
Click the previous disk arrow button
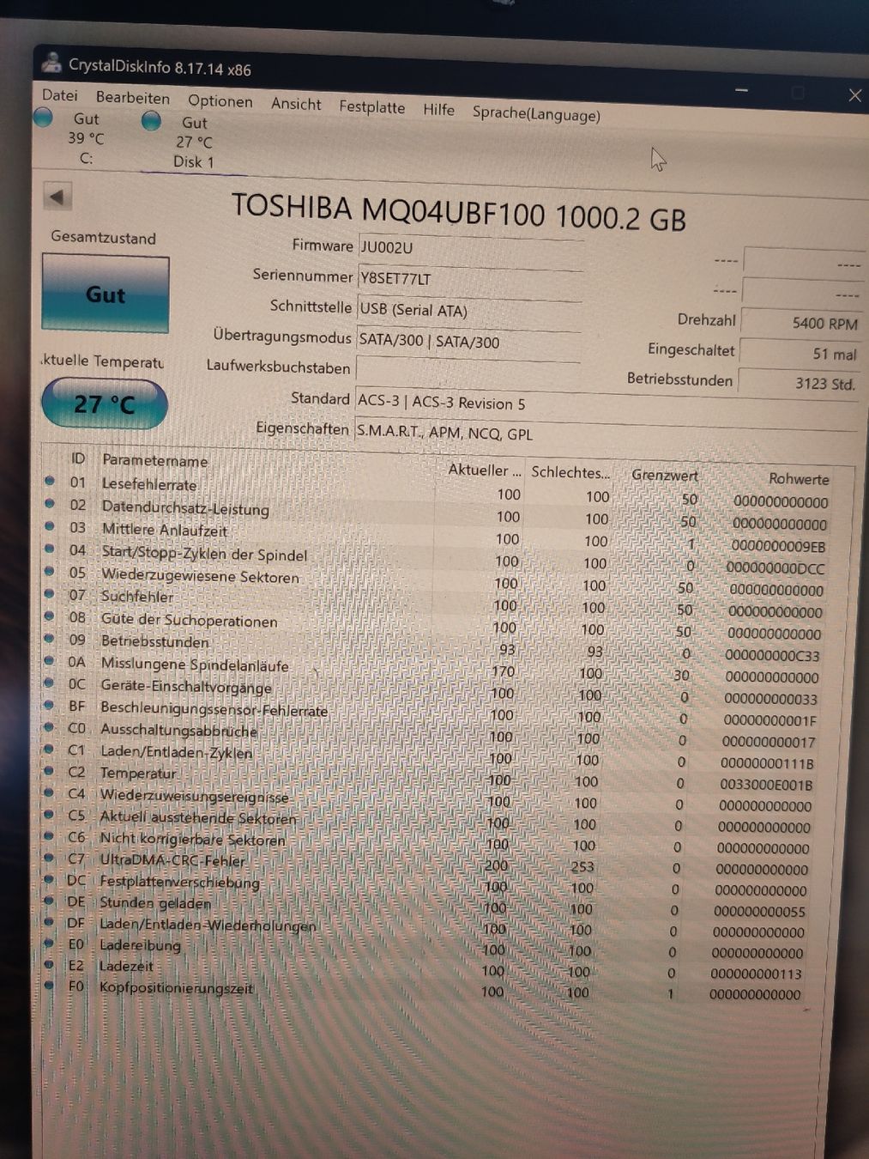click(x=57, y=197)
